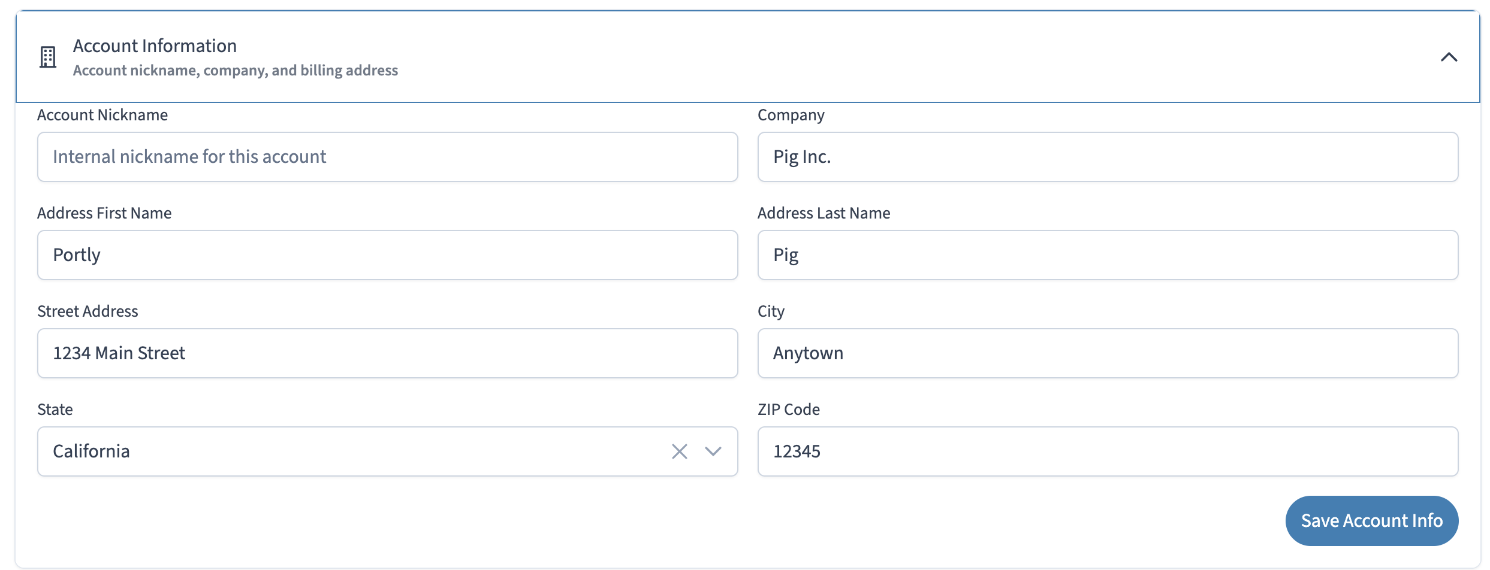
Task: Focus the Account Nickname input field
Action: (387, 157)
